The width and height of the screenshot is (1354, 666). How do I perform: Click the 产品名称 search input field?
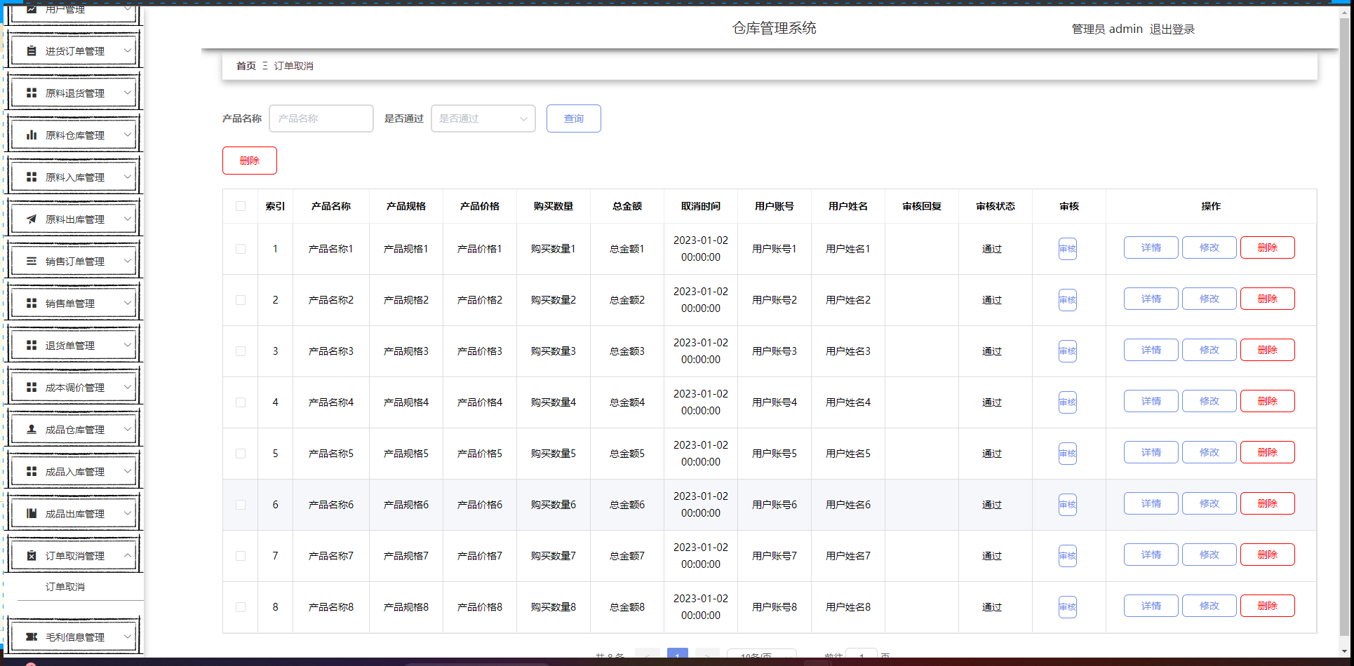coord(321,118)
